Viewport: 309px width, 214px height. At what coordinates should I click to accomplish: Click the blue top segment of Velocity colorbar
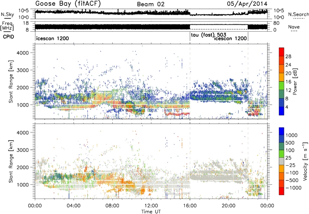282,131
